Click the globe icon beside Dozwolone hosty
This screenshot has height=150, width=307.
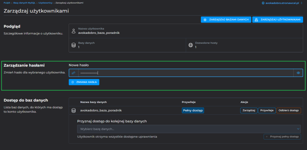(x=190, y=45)
